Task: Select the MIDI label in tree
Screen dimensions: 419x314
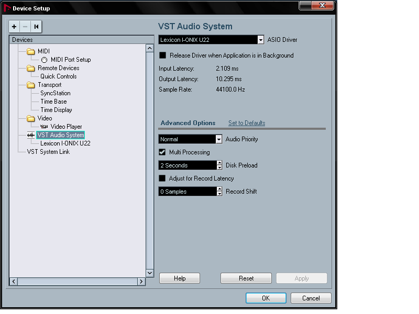Action: pos(44,51)
